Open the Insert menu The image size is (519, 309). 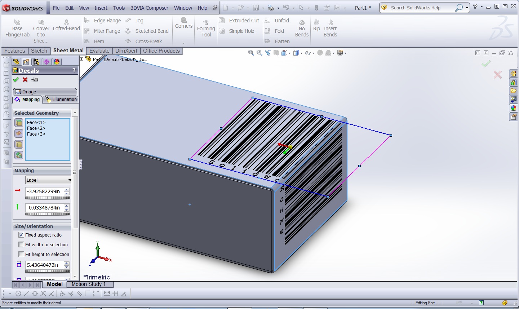point(101,8)
